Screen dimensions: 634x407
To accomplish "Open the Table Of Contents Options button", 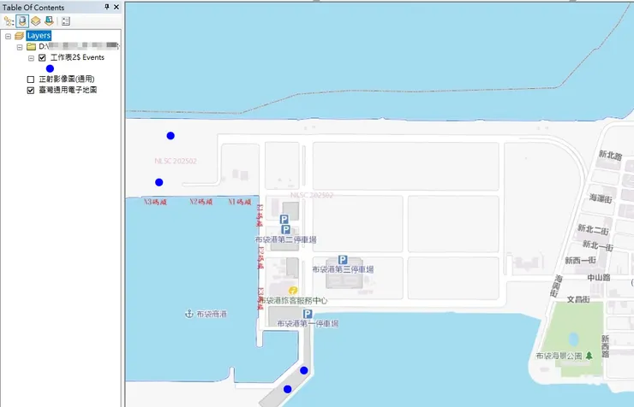I will pyautogui.click(x=66, y=21).
